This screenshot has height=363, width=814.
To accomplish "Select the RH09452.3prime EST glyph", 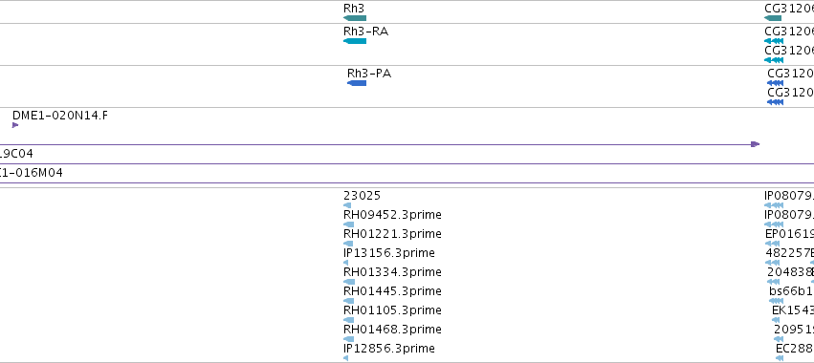I will click(348, 224).
